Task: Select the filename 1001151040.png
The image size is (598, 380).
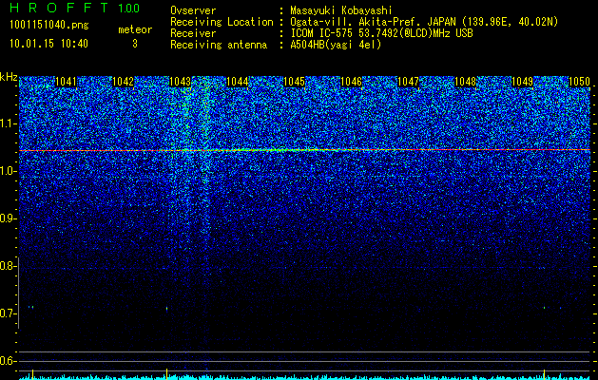Action: [49, 25]
